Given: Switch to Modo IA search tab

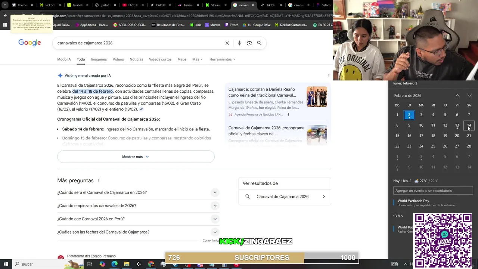Looking at the screenshot, I should coord(64,59).
